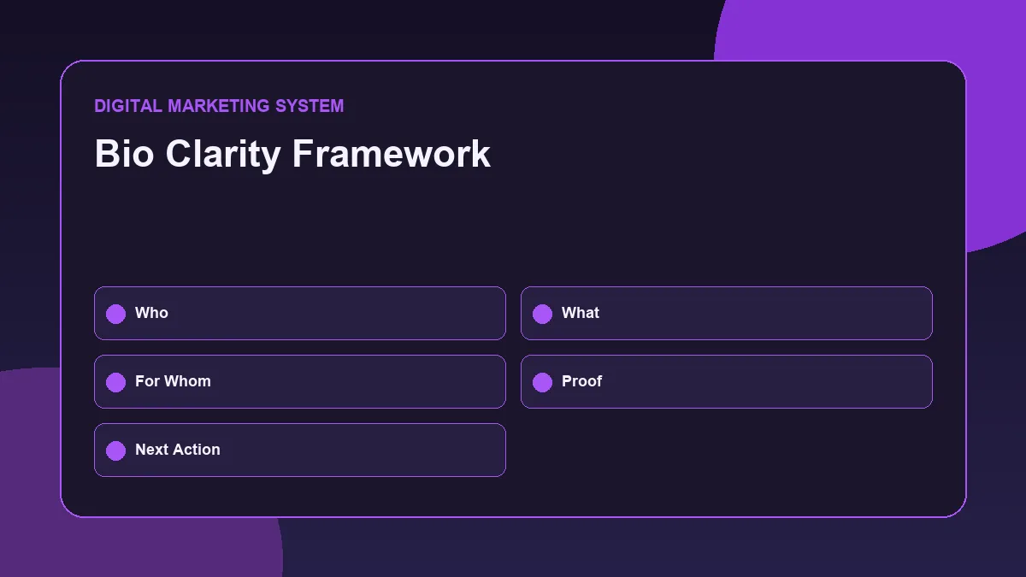1026x577 pixels.
Task: Select the 'Proof' label text
Action: [x=581, y=381]
